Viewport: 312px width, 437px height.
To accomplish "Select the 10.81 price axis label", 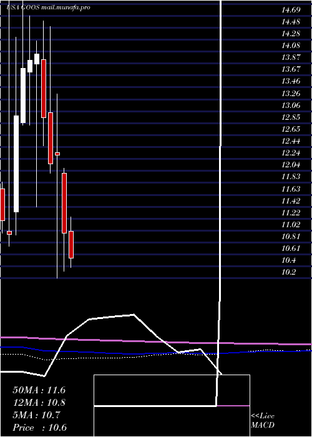I will coord(291,237).
